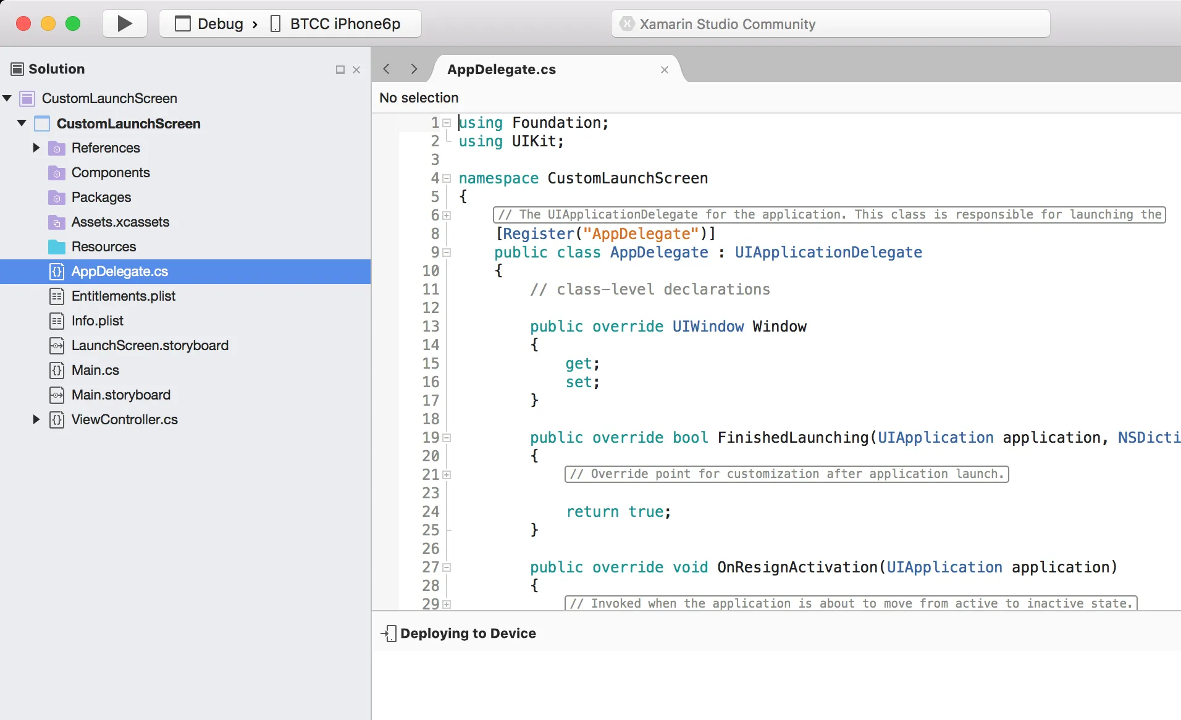Click the Entitlements.plist file icon
Screen dimensions: 1181x720
57,296
